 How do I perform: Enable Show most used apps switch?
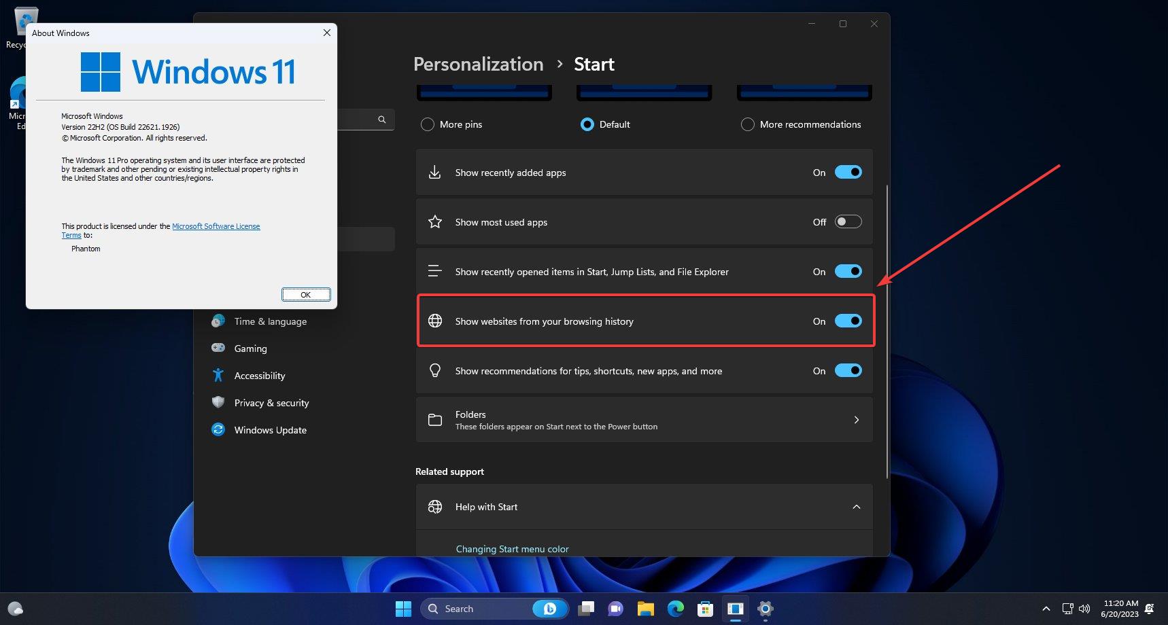pyautogui.click(x=848, y=221)
